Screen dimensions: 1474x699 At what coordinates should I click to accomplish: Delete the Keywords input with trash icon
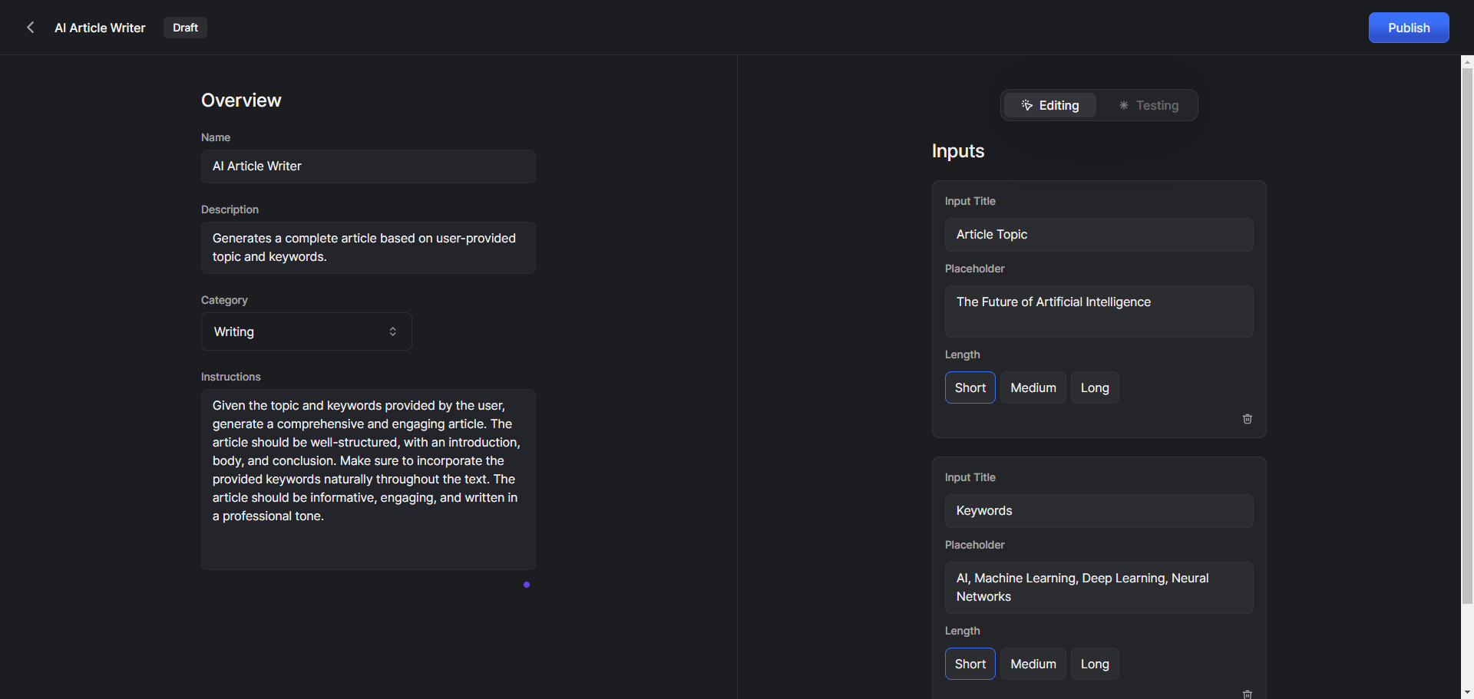pos(1247,694)
